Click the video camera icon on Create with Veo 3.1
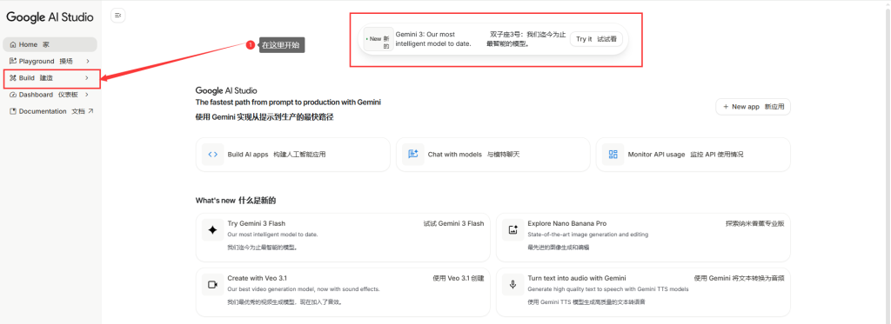This screenshot has width=891, height=324. (212, 284)
